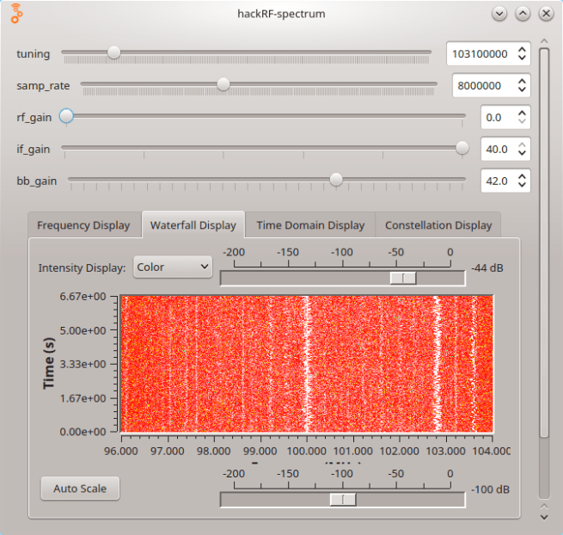
Task: Click the upper intensity slider at -44 dB
Action: coord(402,278)
